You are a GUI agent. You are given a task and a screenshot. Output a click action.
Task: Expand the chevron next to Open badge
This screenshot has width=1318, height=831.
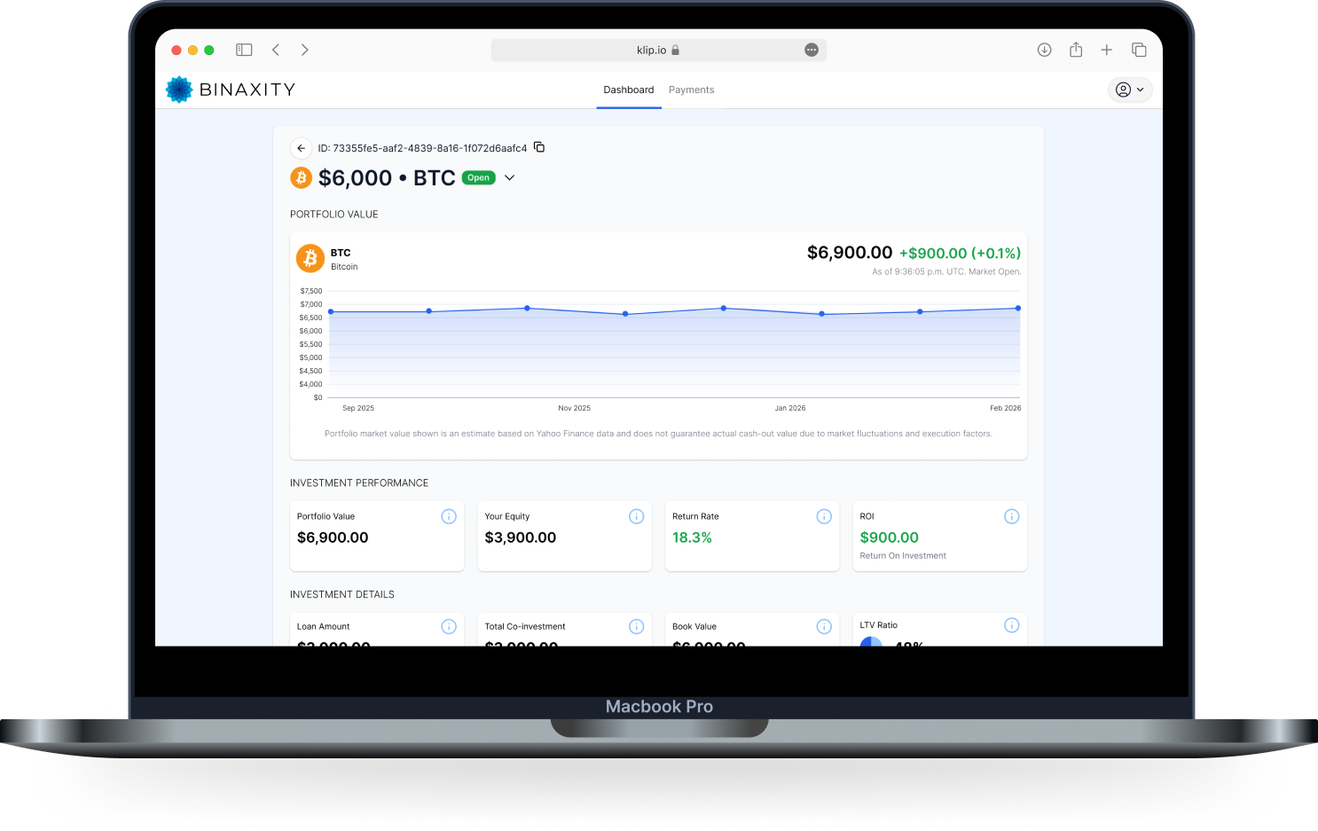pos(509,177)
